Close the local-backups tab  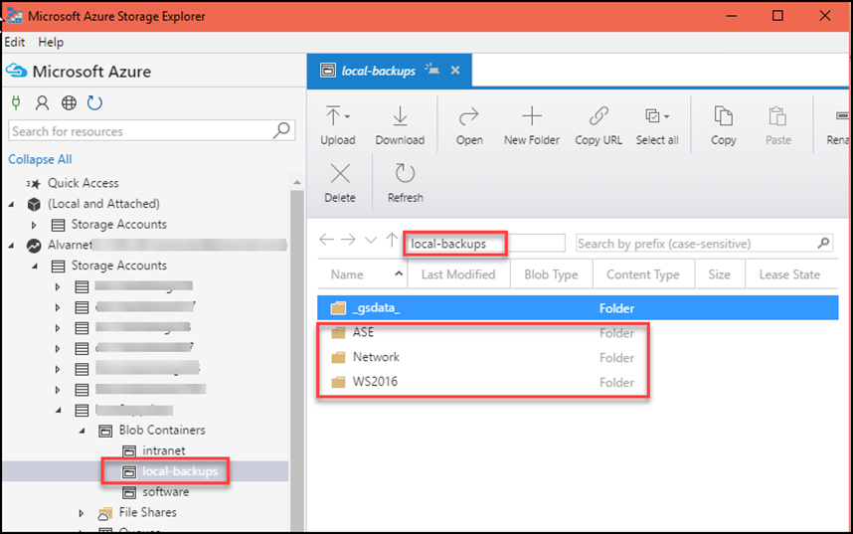click(x=455, y=71)
